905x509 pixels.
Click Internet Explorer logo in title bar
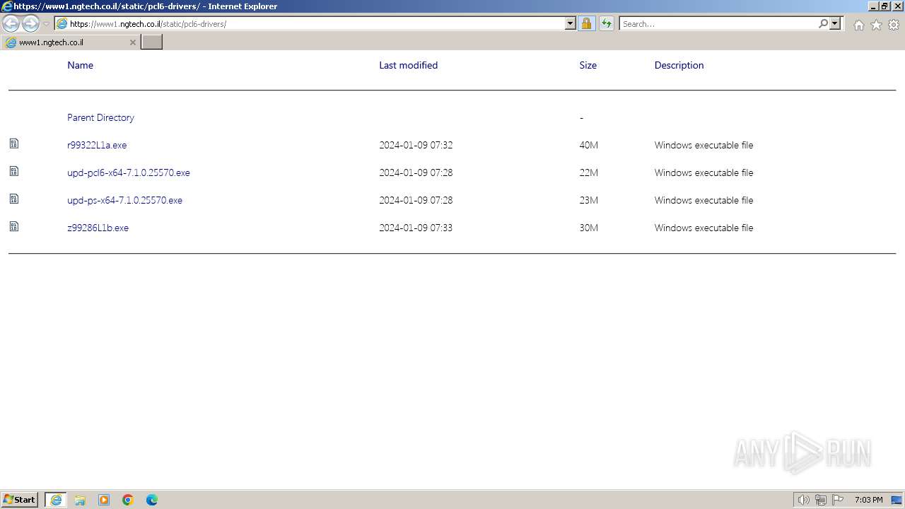(x=7, y=6)
